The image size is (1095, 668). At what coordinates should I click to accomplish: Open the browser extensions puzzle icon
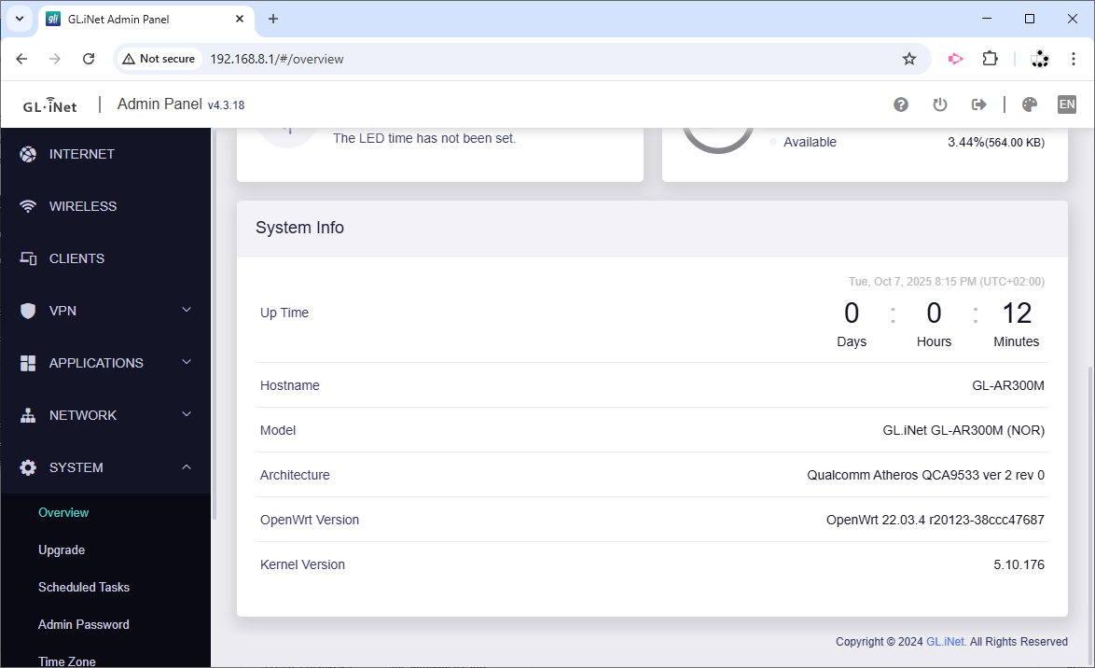(991, 59)
